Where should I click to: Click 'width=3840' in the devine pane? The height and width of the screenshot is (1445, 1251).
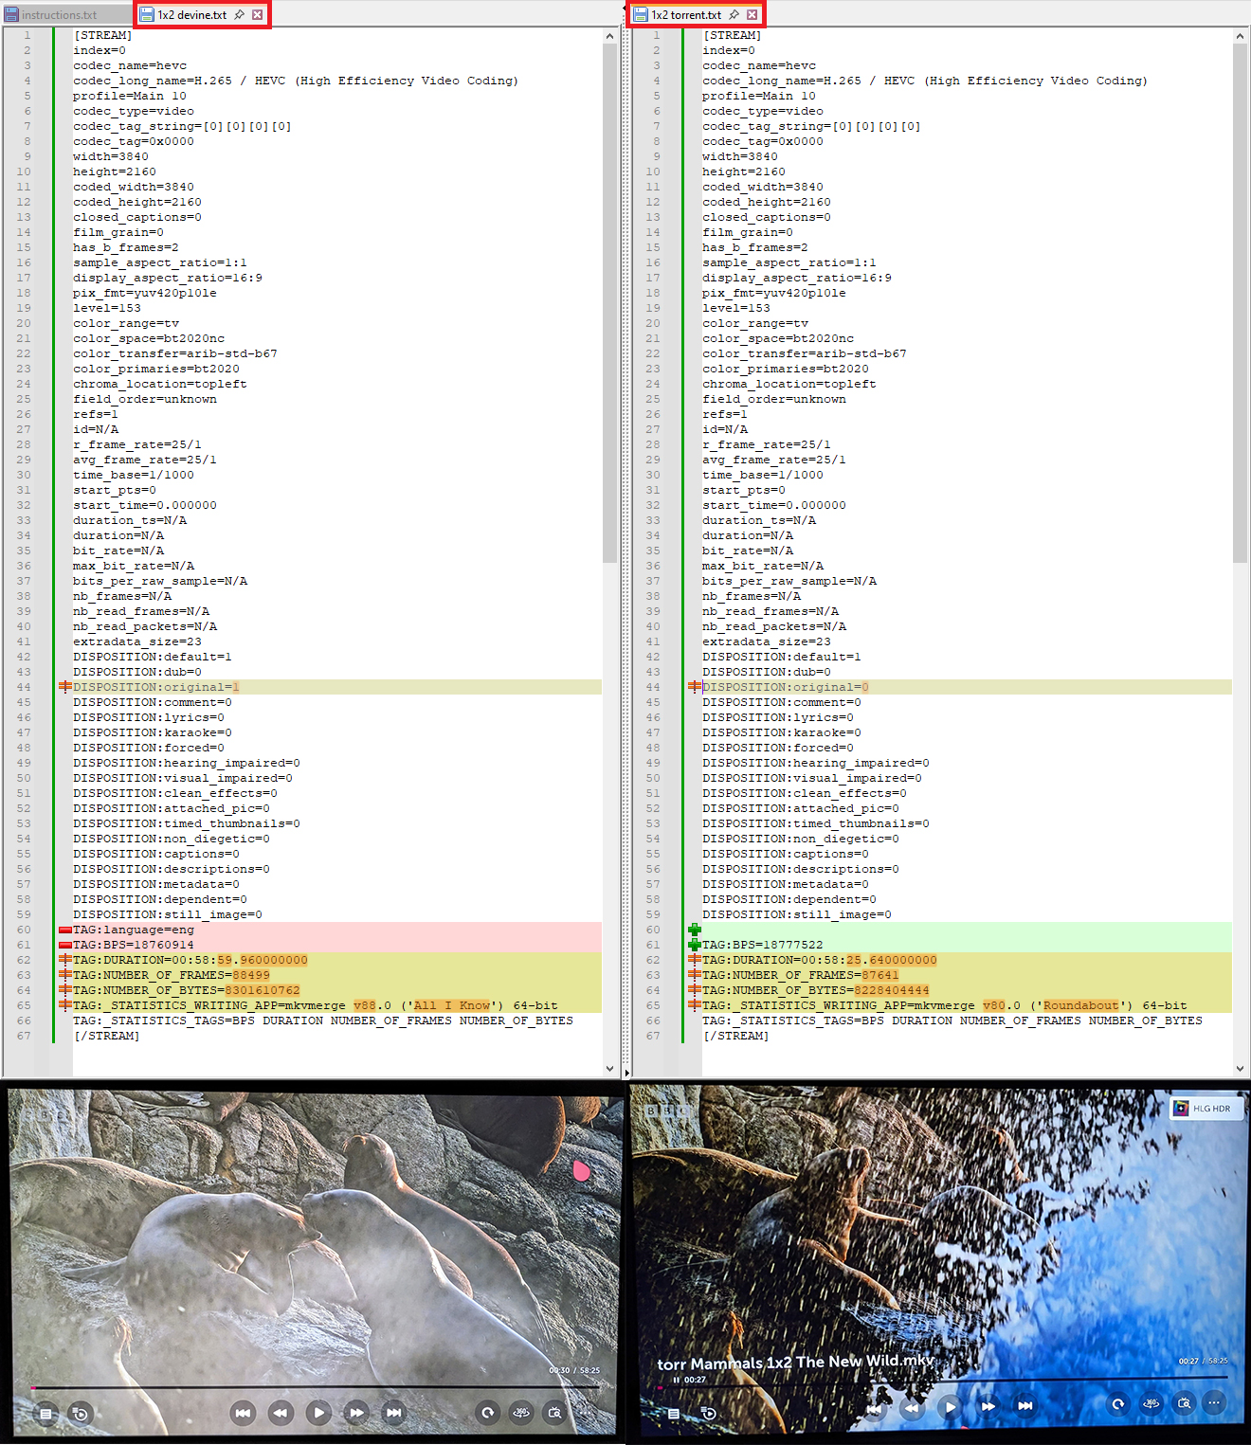(x=111, y=156)
